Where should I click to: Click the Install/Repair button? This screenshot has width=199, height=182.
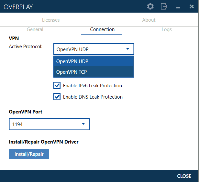[x=29, y=154]
